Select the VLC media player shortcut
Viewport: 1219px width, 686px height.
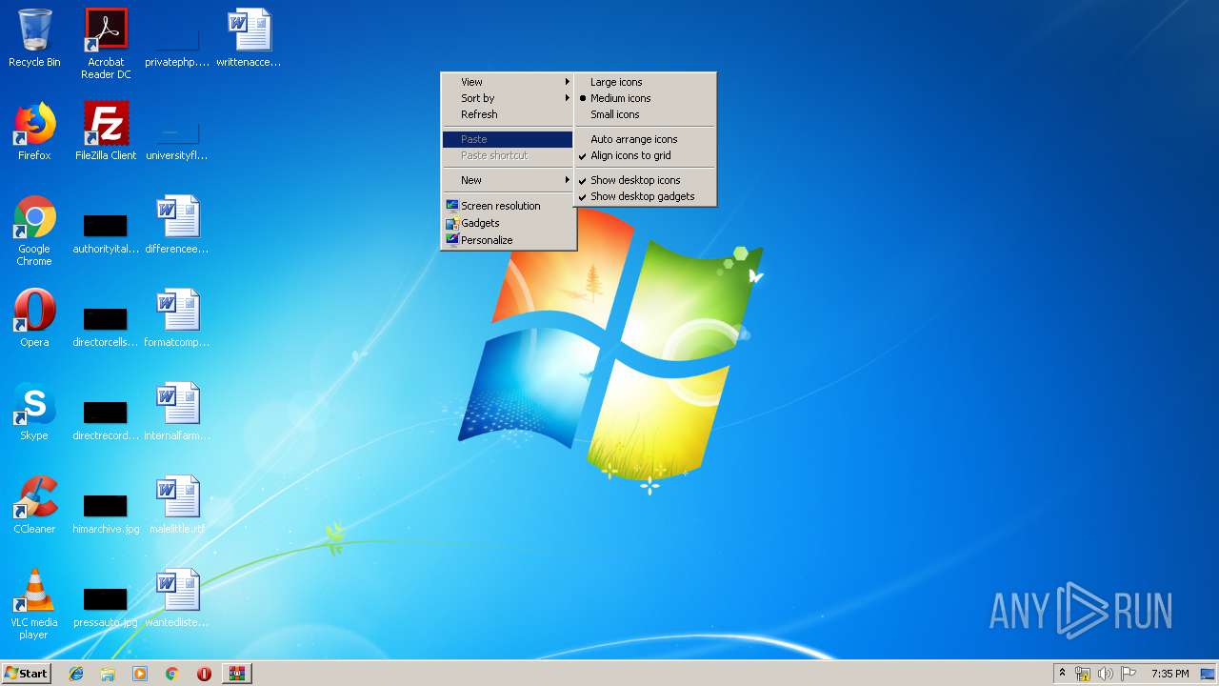(x=34, y=604)
